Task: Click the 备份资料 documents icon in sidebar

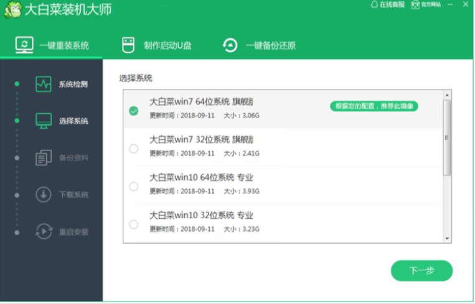Action: point(44,158)
